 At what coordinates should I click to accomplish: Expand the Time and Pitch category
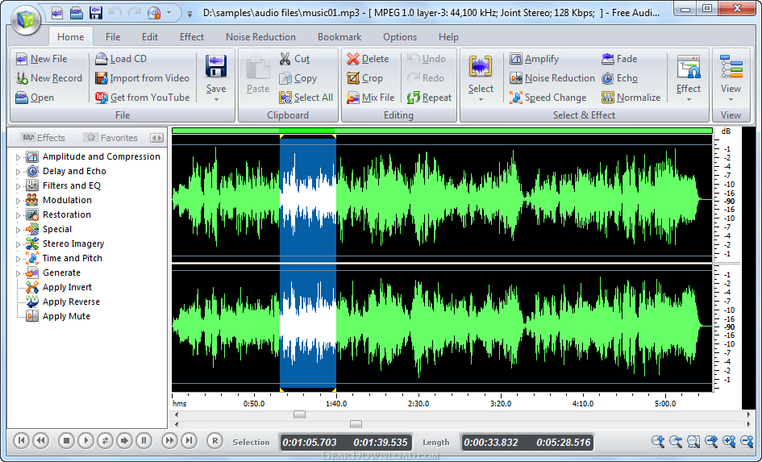click(18, 259)
